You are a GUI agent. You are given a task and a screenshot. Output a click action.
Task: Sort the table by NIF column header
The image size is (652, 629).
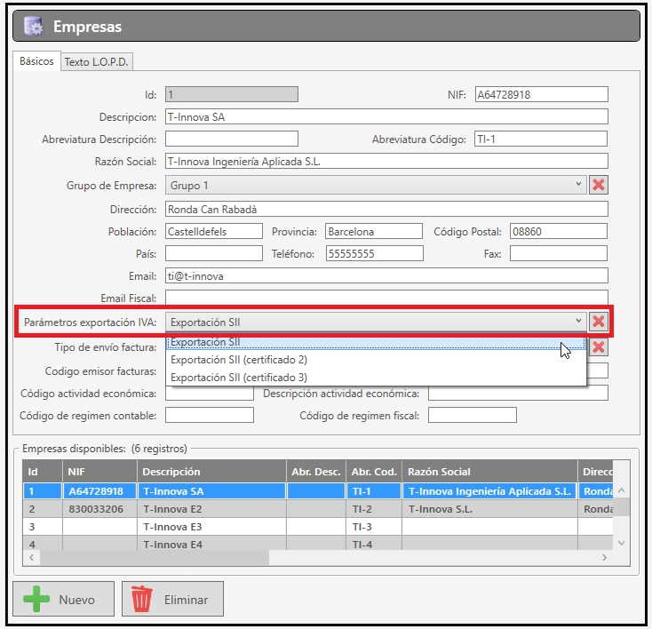[99, 472]
